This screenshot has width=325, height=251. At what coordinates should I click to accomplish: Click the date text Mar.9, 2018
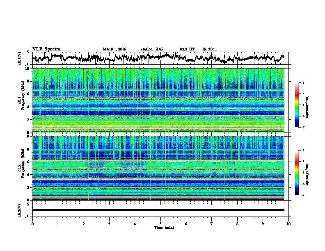tap(114, 49)
